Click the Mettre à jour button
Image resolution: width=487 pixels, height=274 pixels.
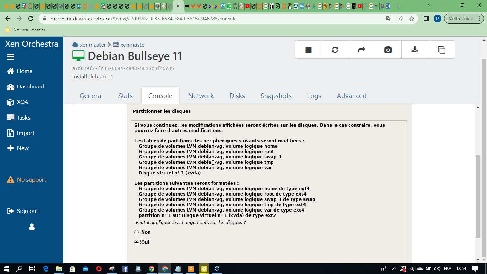click(x=464, y=19)
